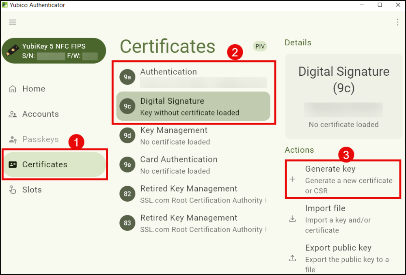Click the plus icon for Generate key

point(292,179)
